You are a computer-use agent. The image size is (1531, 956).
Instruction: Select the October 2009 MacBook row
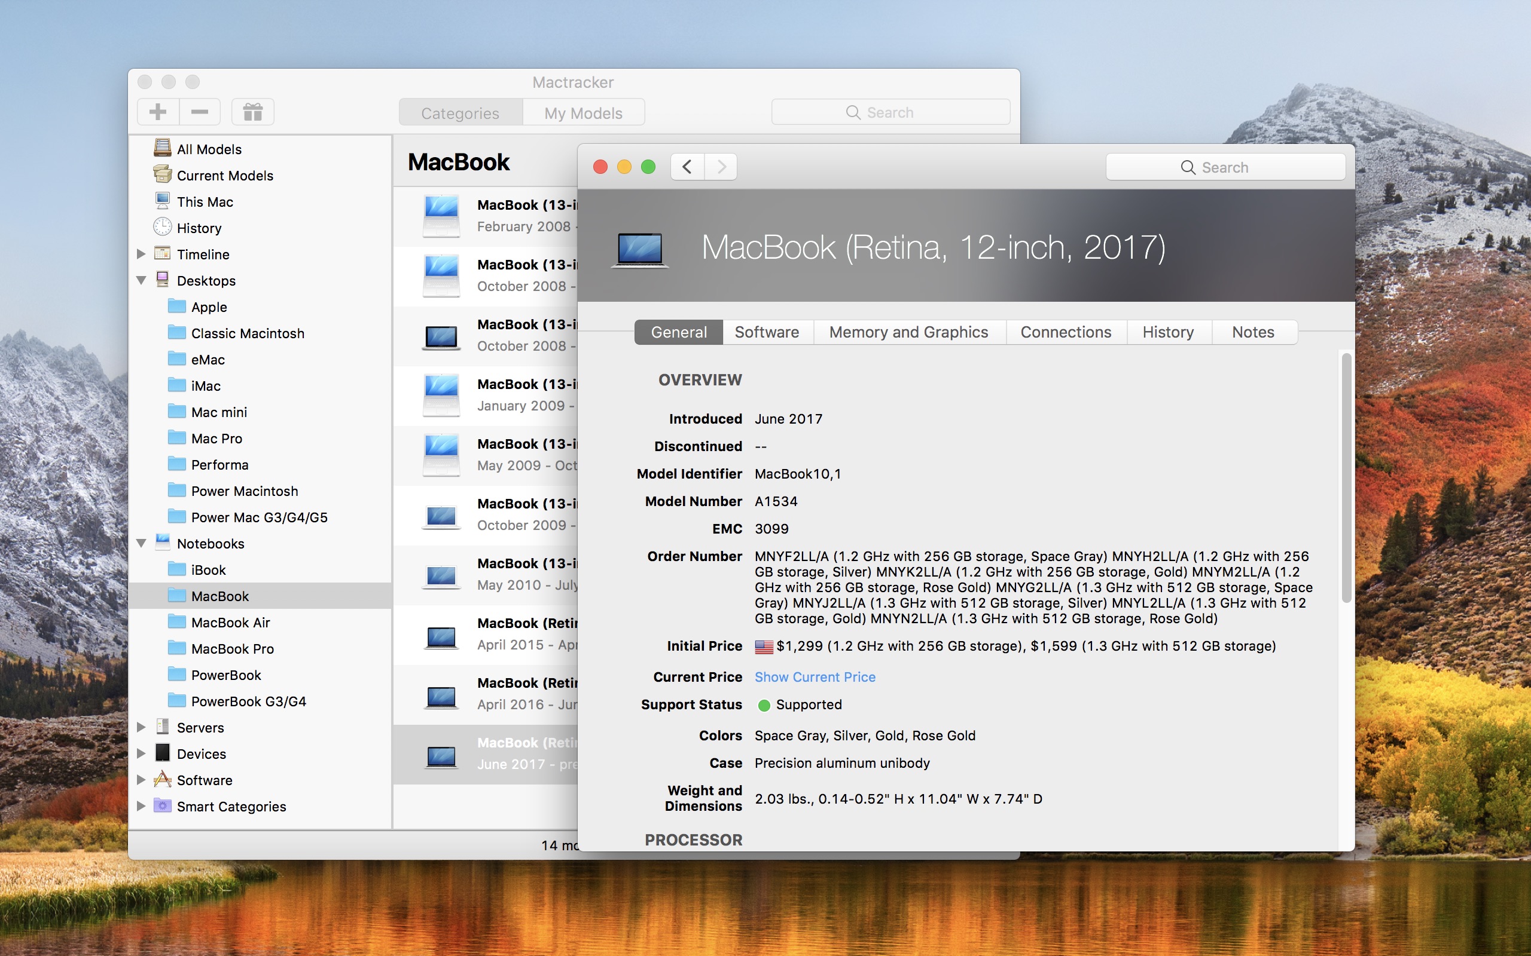486,514
